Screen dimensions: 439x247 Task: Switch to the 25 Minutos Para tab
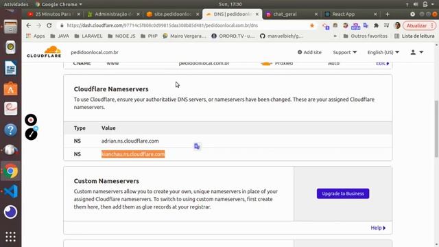54,14
